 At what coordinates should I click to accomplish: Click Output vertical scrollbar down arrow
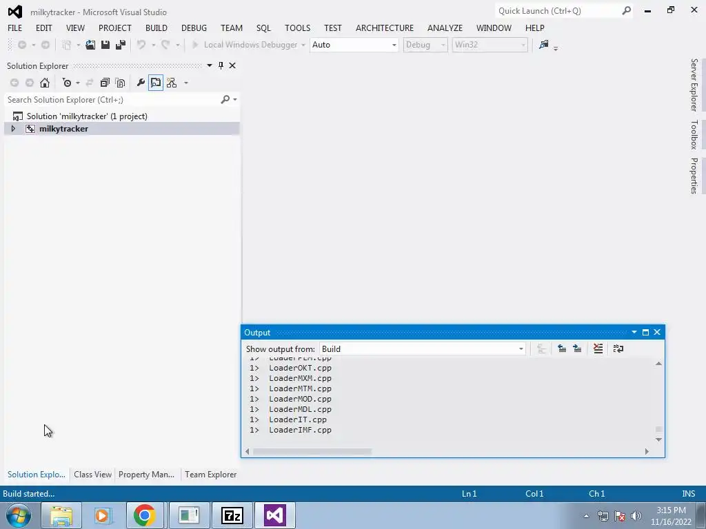[658, 439]
